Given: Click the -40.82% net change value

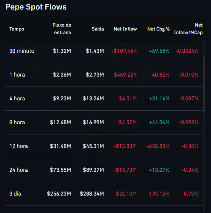Looking at the screenshot, I should (160, 75).
